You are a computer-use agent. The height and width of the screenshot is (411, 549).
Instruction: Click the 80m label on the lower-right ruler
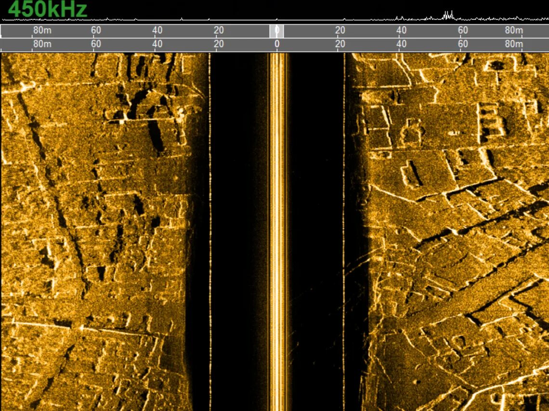(x=514, y=43)
